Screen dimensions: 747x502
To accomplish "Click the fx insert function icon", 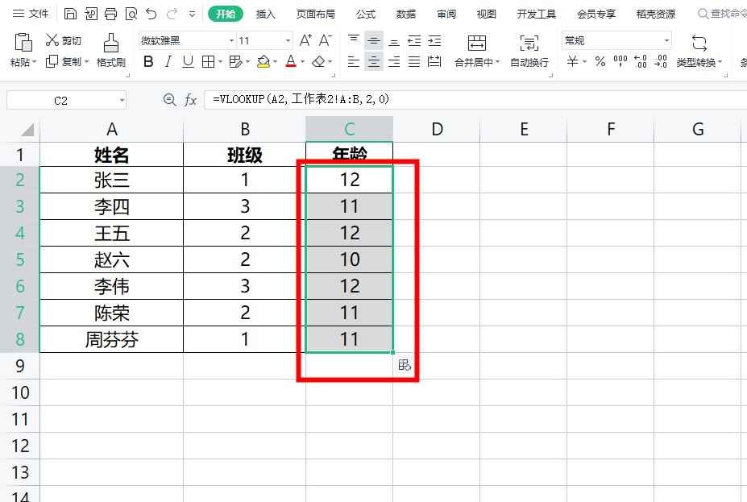I will [x=190, y=100].
